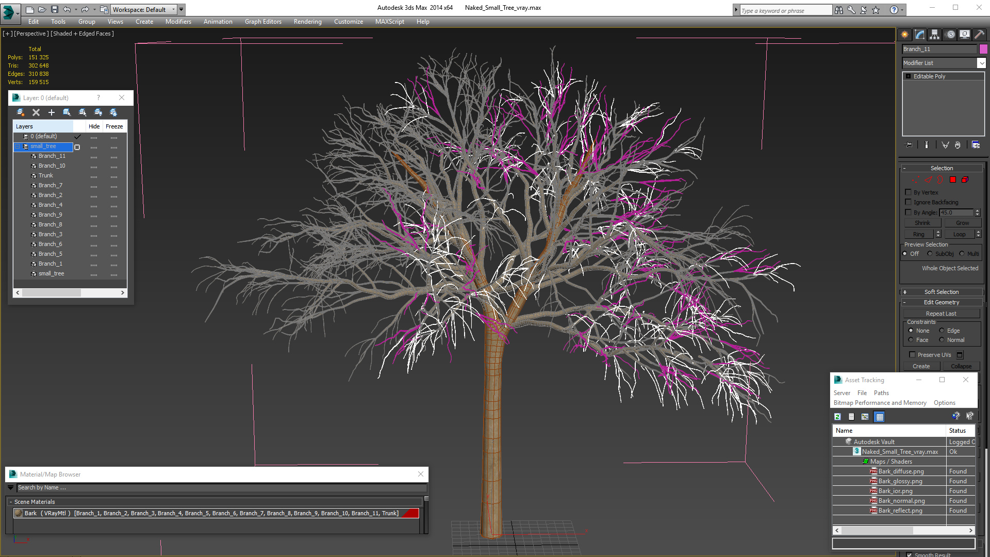Select SubObj preview selection radio
This screenshot has height=557, width=990.
tap(930, 254)
